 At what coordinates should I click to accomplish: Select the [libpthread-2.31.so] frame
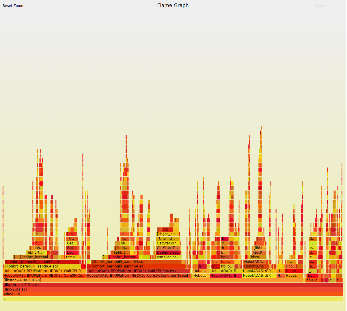click(173, 285)
